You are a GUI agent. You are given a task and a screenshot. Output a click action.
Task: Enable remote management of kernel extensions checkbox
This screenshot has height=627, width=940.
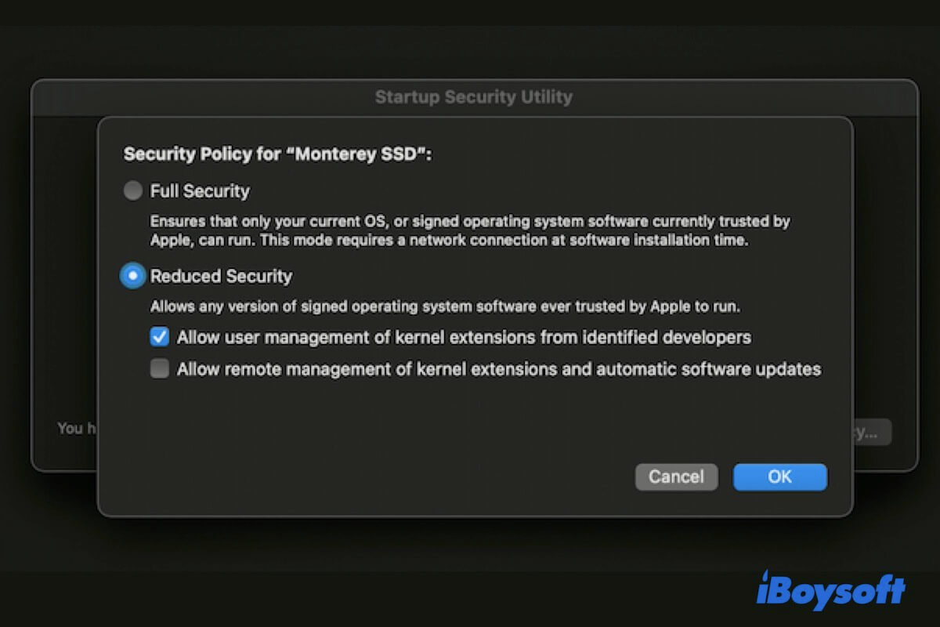[x=160, y=369]
